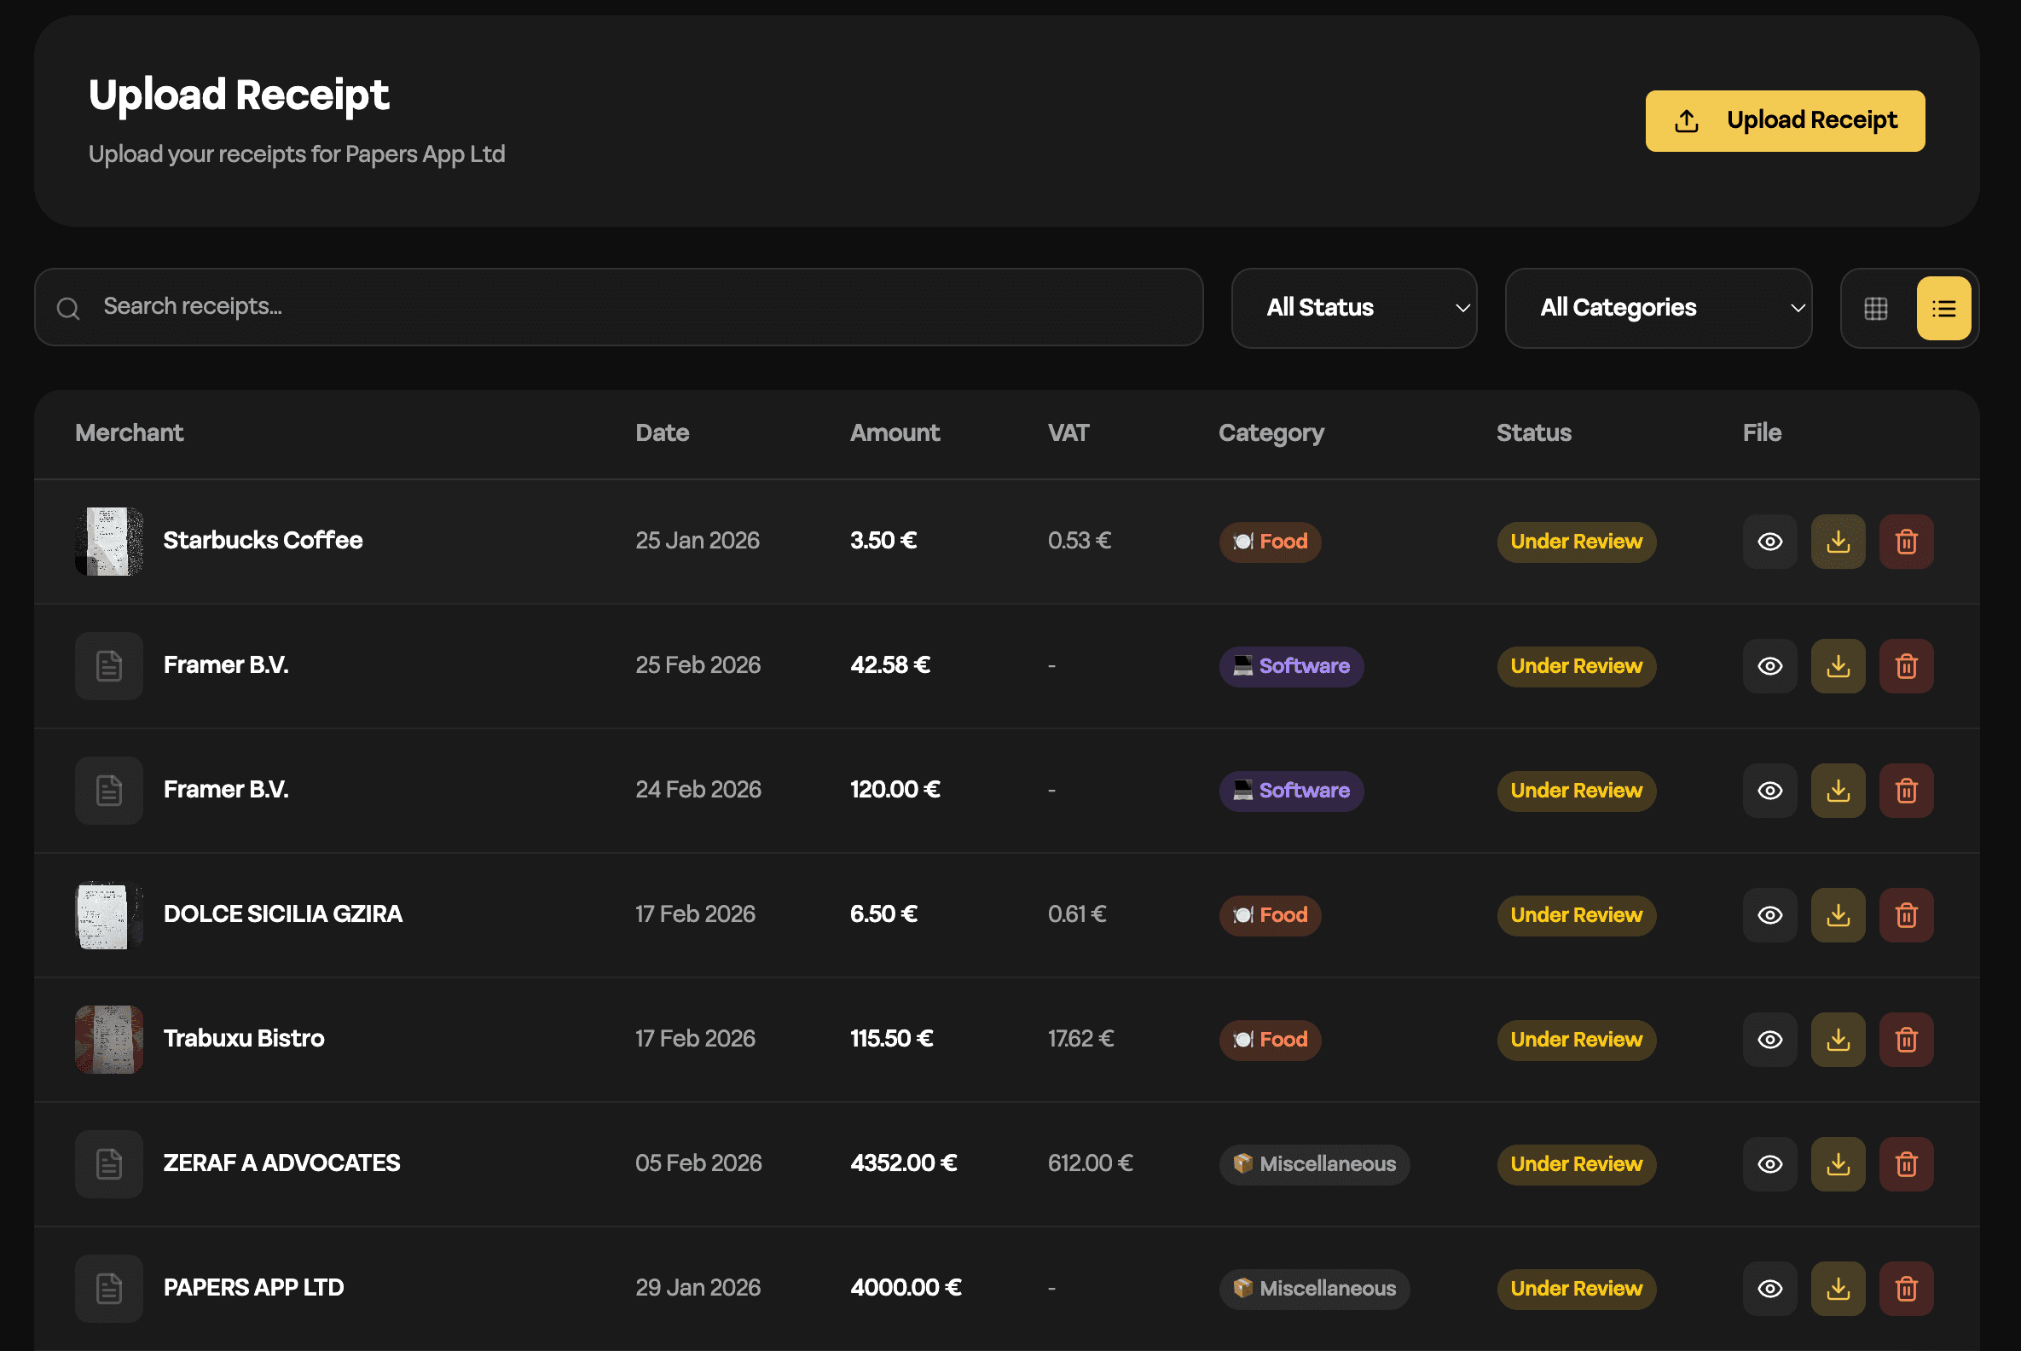Expand the All Categories filter dropdown

(x=1658, y=308)
